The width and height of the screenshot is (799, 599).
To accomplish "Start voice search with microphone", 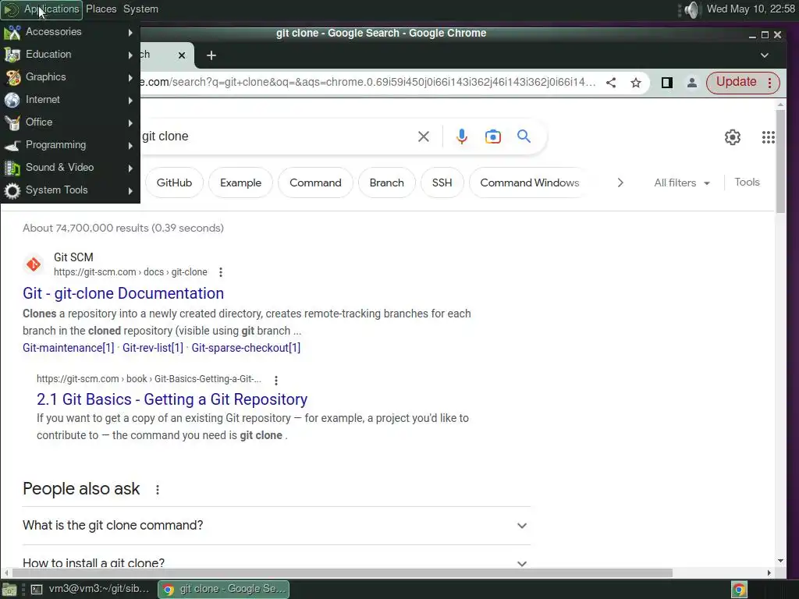I will click(462, 136).
